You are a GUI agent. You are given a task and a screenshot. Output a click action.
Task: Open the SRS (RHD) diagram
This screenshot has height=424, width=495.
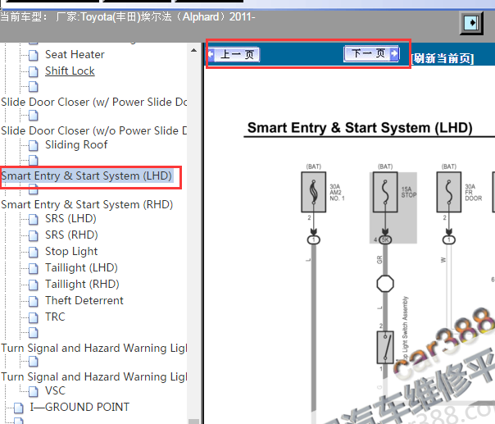[x=71, y=235]
